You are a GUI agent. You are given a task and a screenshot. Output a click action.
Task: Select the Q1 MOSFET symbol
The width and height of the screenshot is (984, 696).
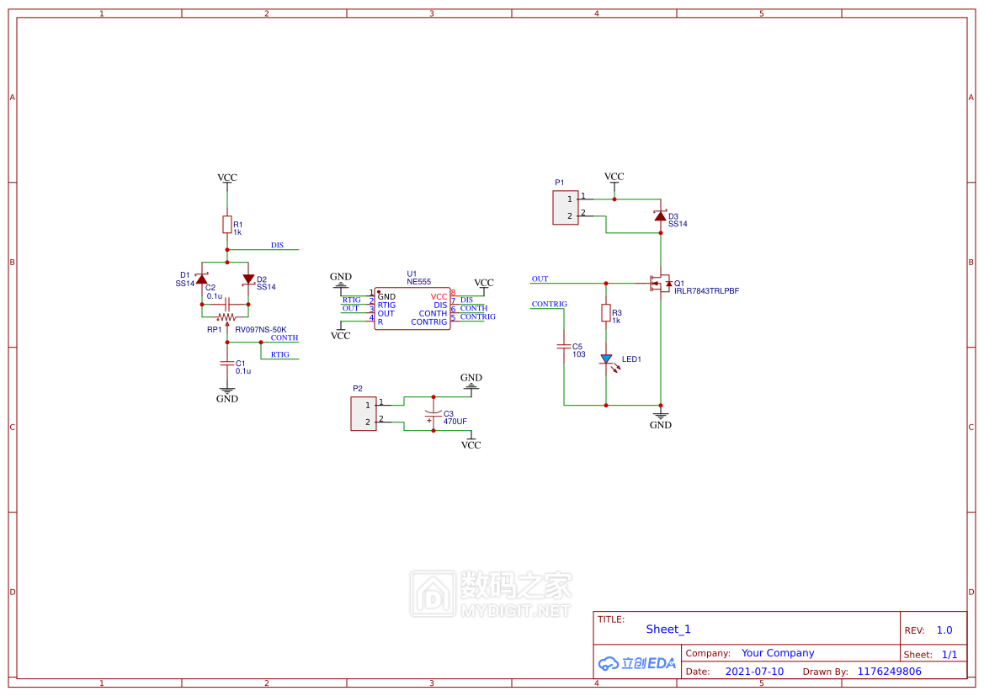pyautogui.click(x=660, y=284)
